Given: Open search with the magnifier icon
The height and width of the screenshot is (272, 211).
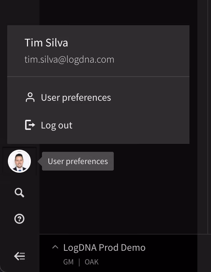Looking at the screenshot, I should coord(19,192).
